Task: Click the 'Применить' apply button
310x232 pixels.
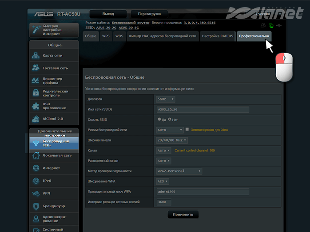Action: tap(183, 214)
